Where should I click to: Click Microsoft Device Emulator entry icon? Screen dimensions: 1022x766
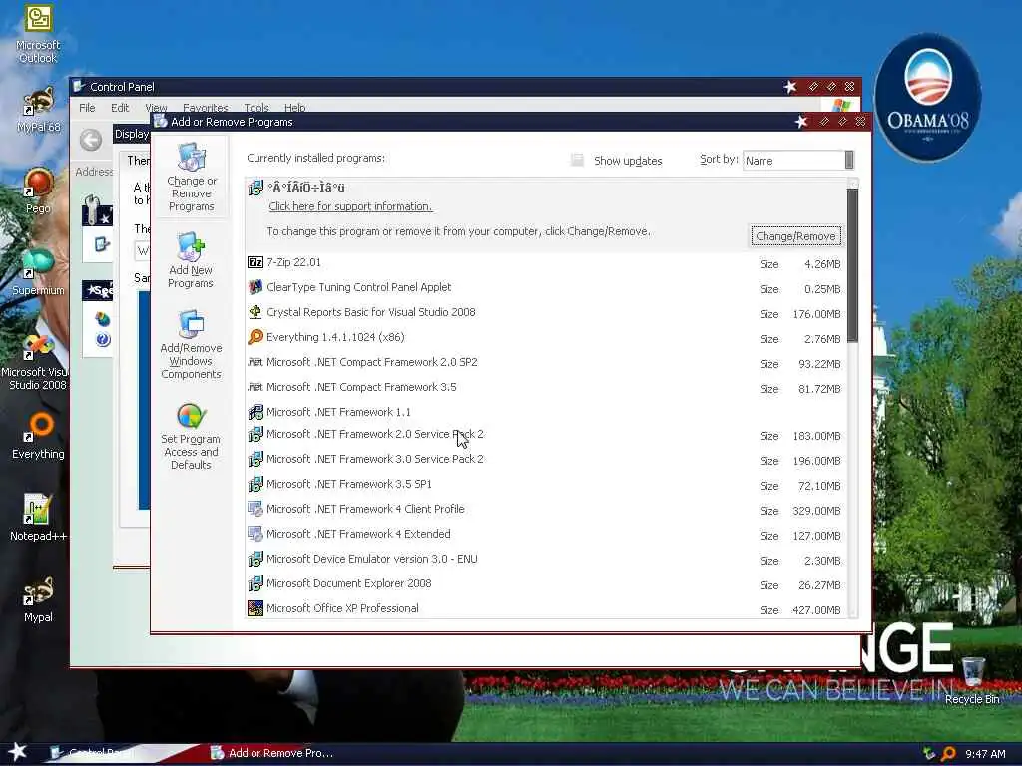pos(255,559)
